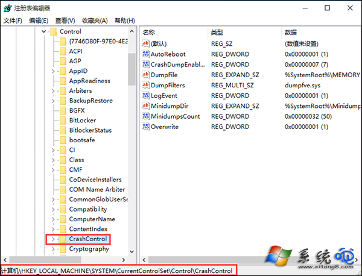The height and width of the screenshot is (276, 362).
Task: Click the folder icon beside {7746D80F-97E0-4E2 key
Action: click(x=63, y=42)
